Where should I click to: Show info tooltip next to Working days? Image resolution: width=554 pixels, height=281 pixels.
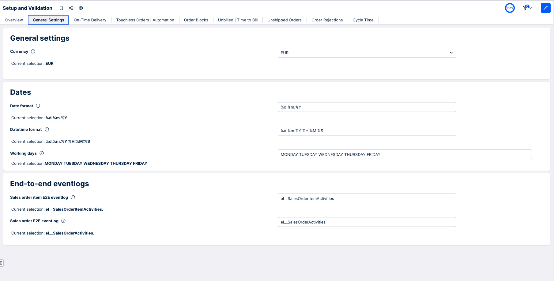(42, 153)
